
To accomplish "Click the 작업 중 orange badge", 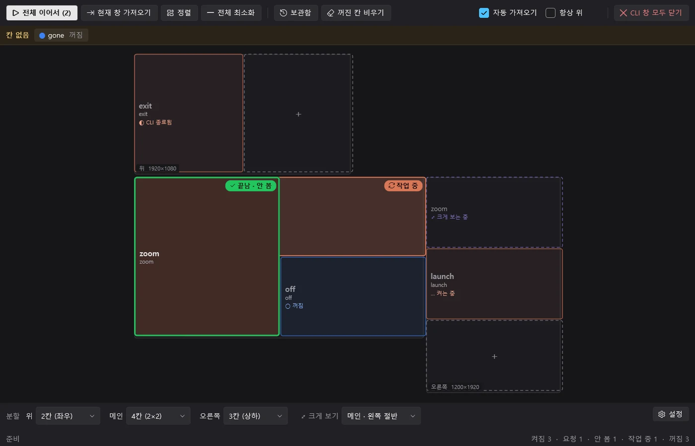I will tap(403, 186).
